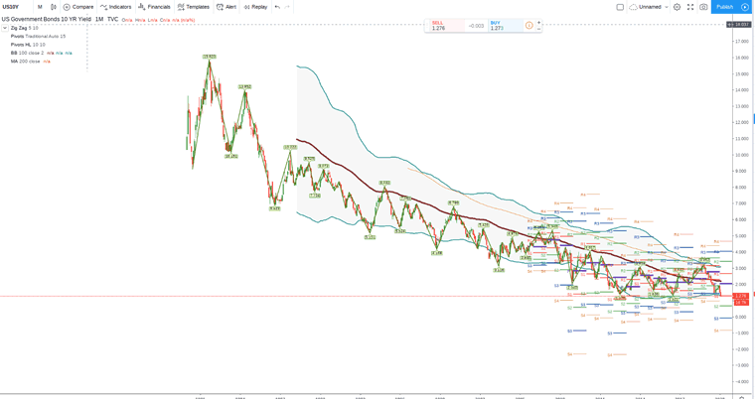This screenshot has width=755, height=399.
Task: Click the Compare symbol button
Action: click(78, 7)
